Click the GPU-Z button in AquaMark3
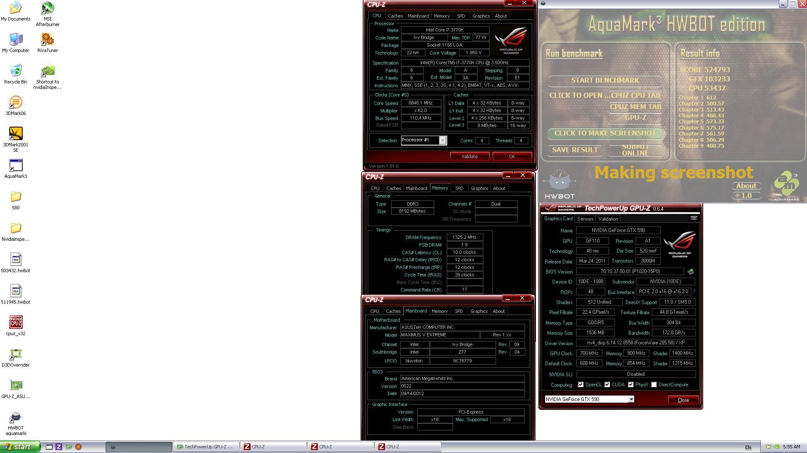This screenshot has width=807, height=453. pyautogui.click(x=636, y=118)
